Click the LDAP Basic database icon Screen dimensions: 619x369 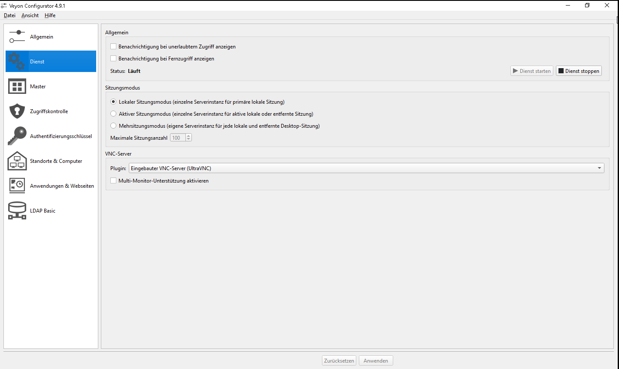17,211
